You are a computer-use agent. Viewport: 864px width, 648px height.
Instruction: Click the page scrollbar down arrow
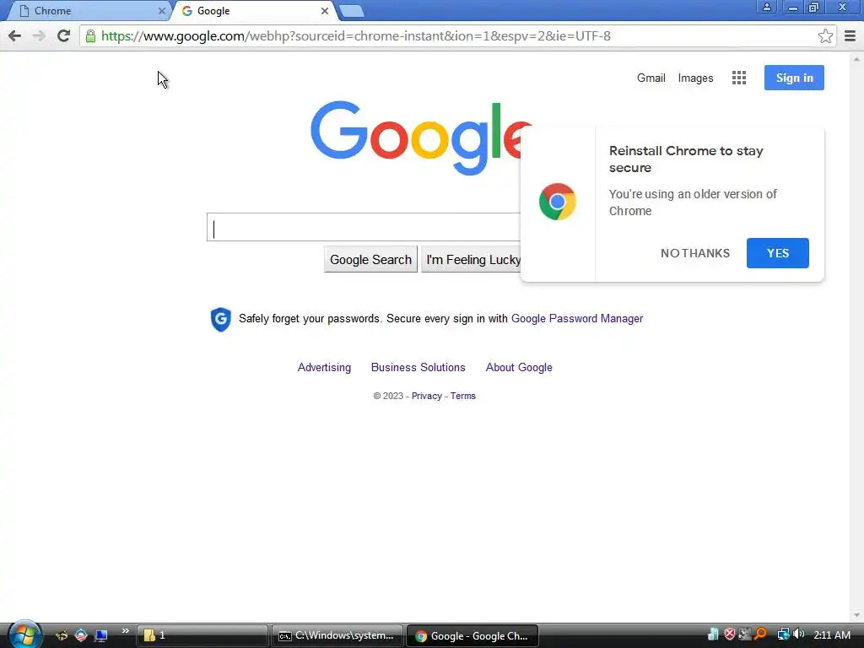coord(856,615)
